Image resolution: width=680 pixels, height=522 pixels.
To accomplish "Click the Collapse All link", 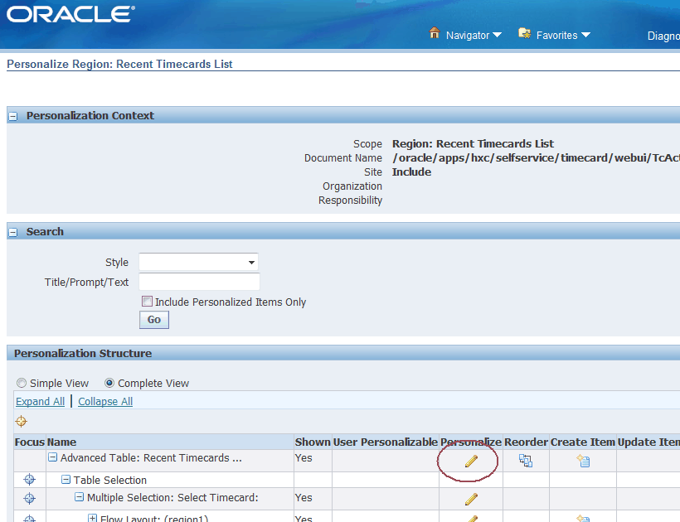I will (105, 402).
